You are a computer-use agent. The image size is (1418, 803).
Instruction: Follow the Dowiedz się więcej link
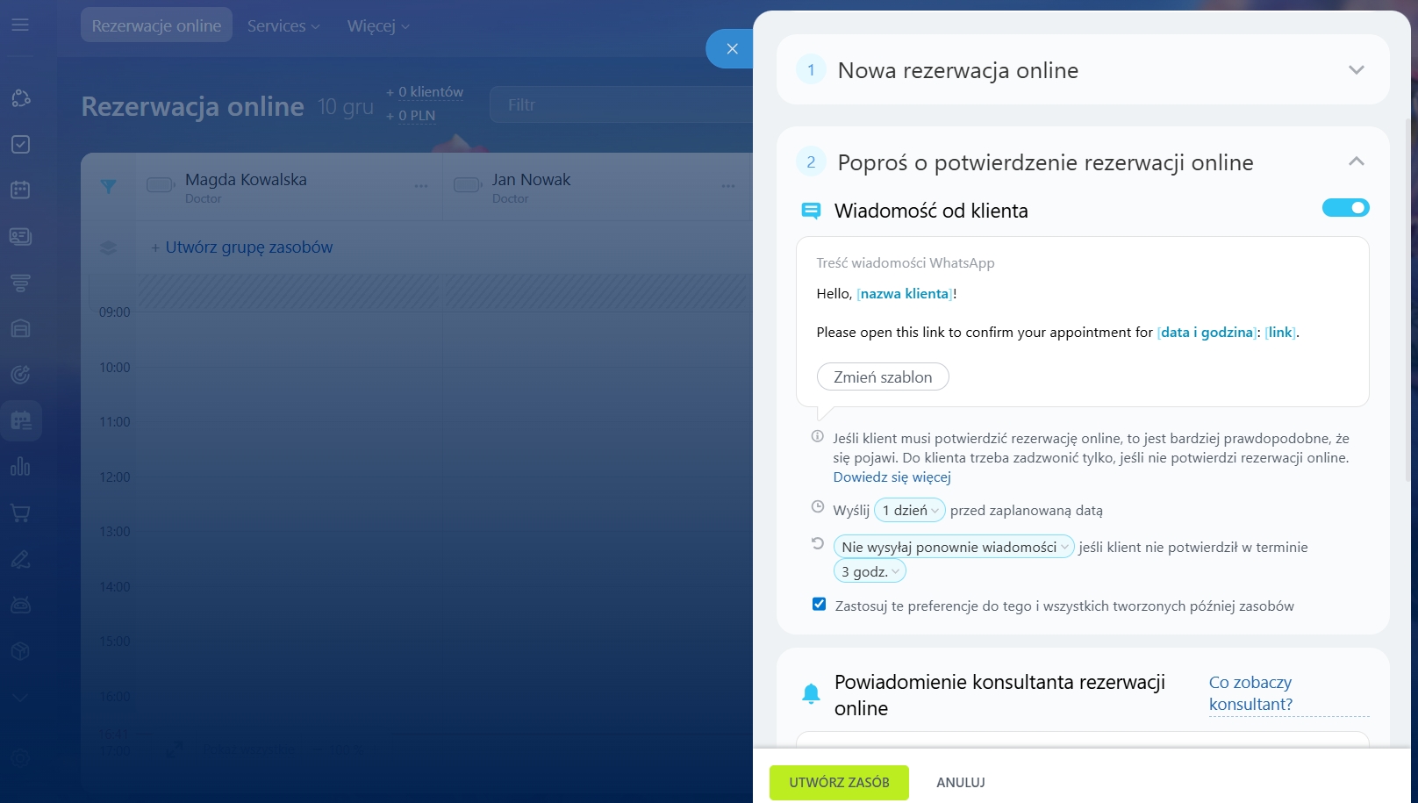pos(892,477)
